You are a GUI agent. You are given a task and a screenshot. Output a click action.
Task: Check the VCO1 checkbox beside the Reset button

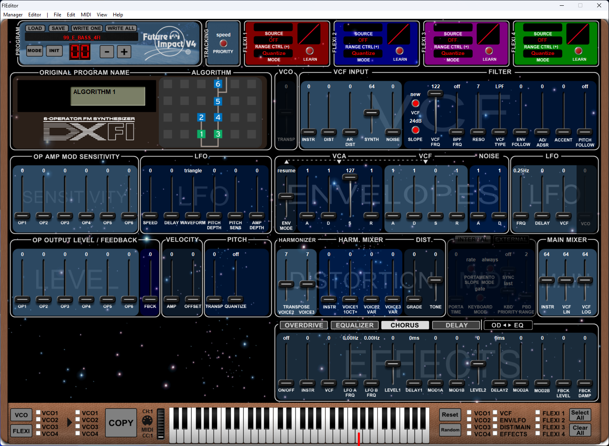[469, 413]
